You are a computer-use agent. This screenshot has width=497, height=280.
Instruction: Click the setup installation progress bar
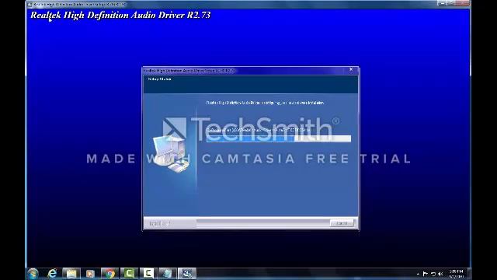tap(279, 138)
